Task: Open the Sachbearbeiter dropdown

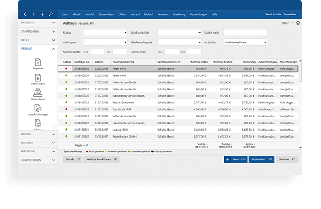Action: 180,33
